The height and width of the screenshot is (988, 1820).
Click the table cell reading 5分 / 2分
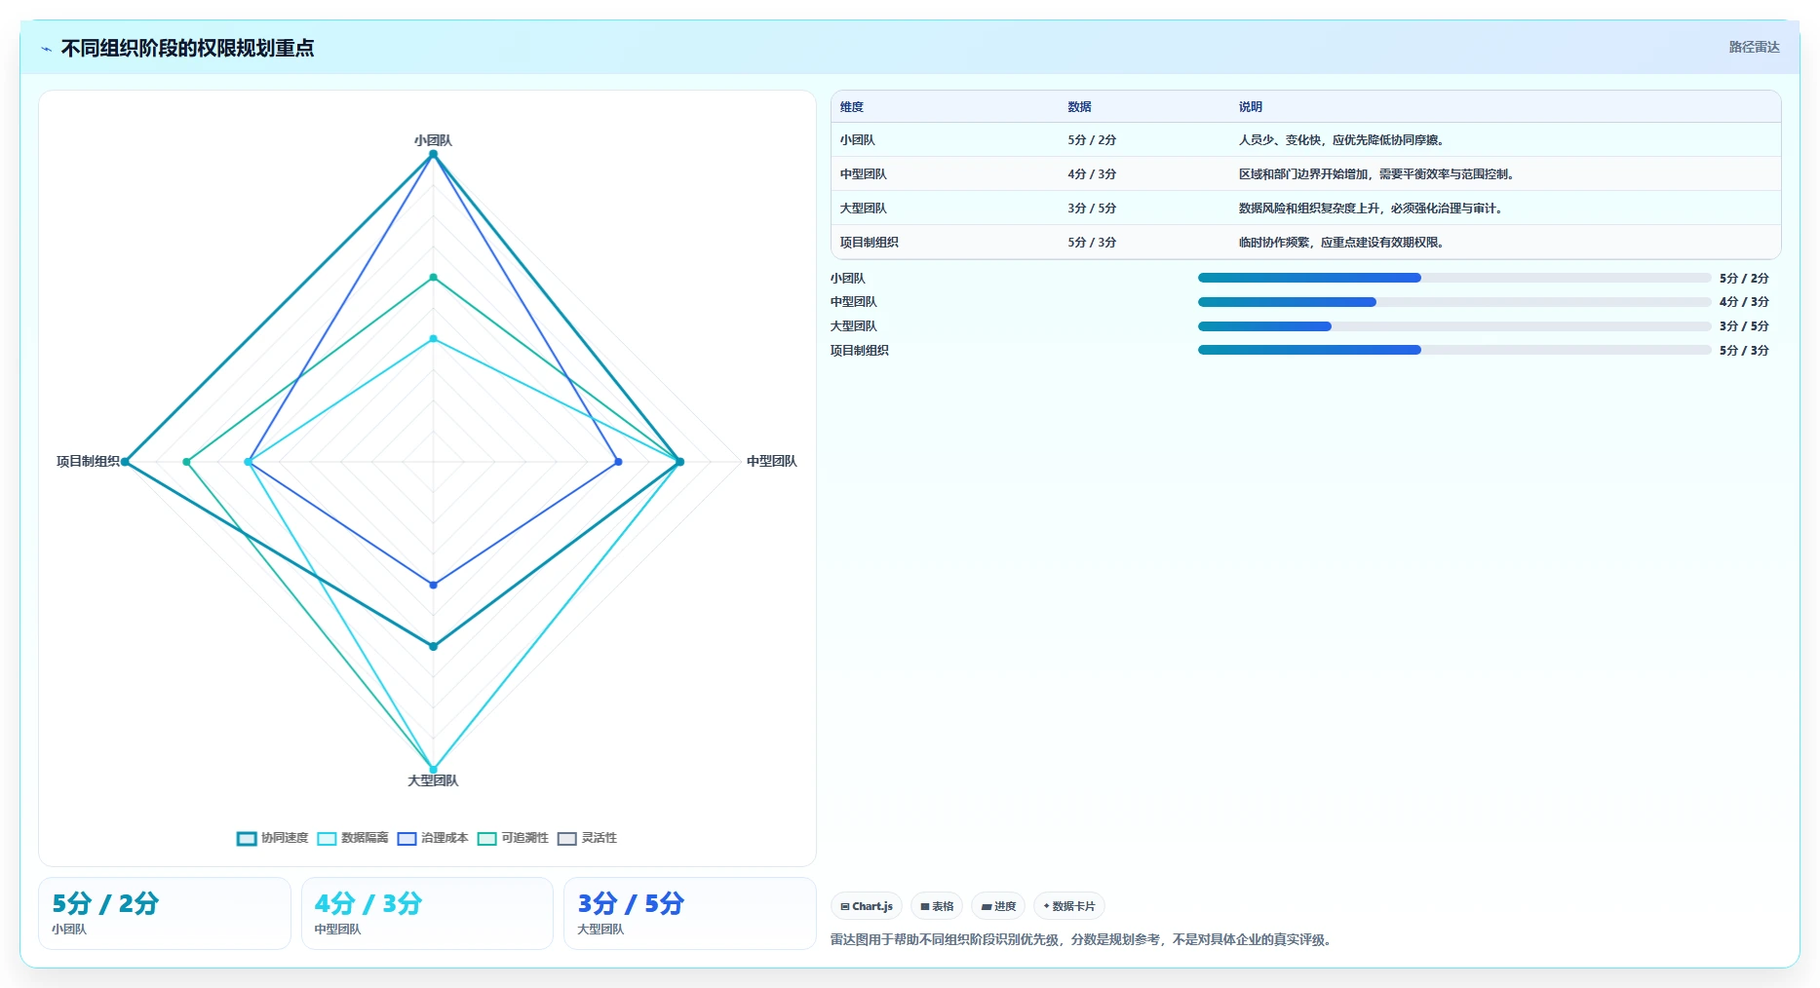pos(1092,140)
